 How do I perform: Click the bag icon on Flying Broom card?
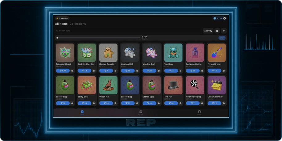pos(224,71)
